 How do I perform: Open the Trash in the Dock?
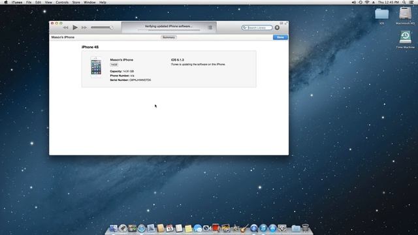coord(305,228)
